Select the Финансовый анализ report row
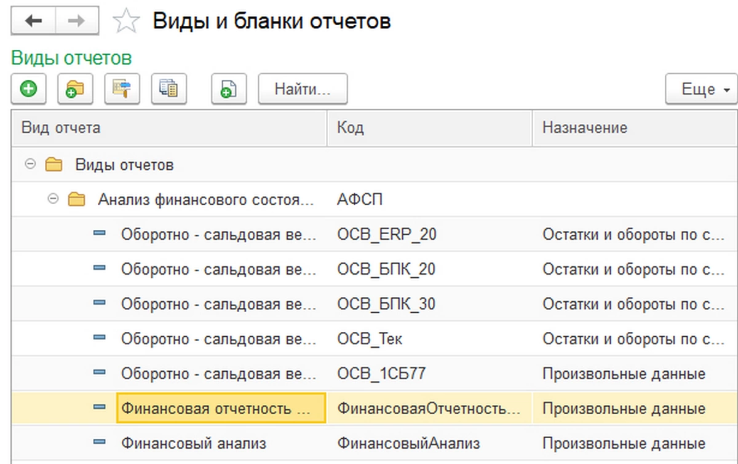This screenshot has height=464, width=738. point(194,443)
